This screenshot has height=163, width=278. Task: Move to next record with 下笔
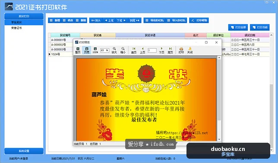click(122, 20)
